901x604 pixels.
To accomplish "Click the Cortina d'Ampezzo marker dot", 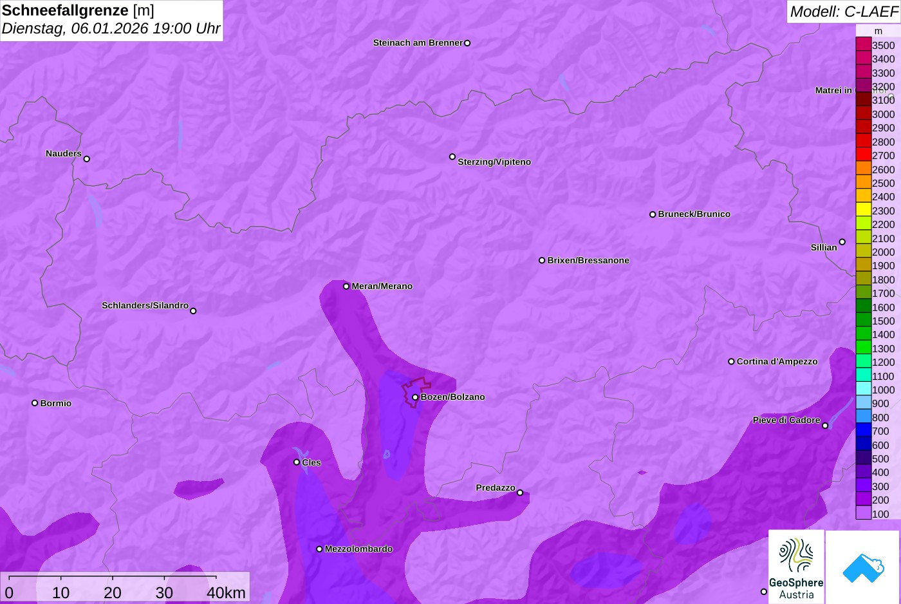I will [731, 362].
